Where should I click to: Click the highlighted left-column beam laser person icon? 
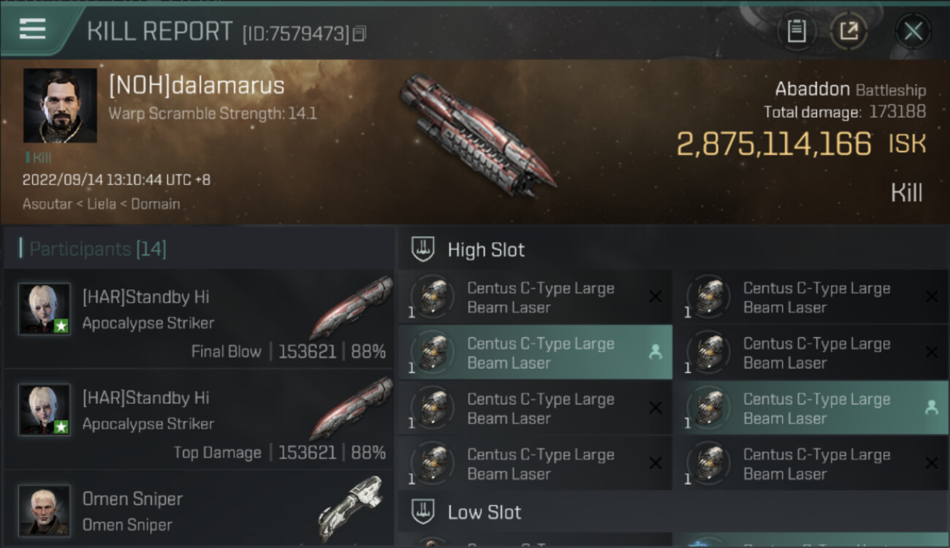pos(655,352)
